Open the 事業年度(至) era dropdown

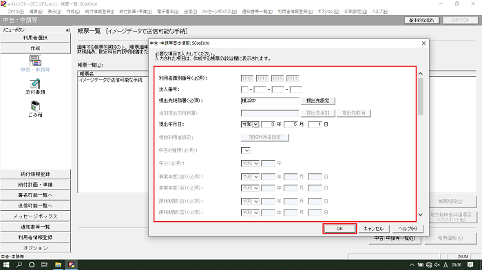click(x=250, y=188)
